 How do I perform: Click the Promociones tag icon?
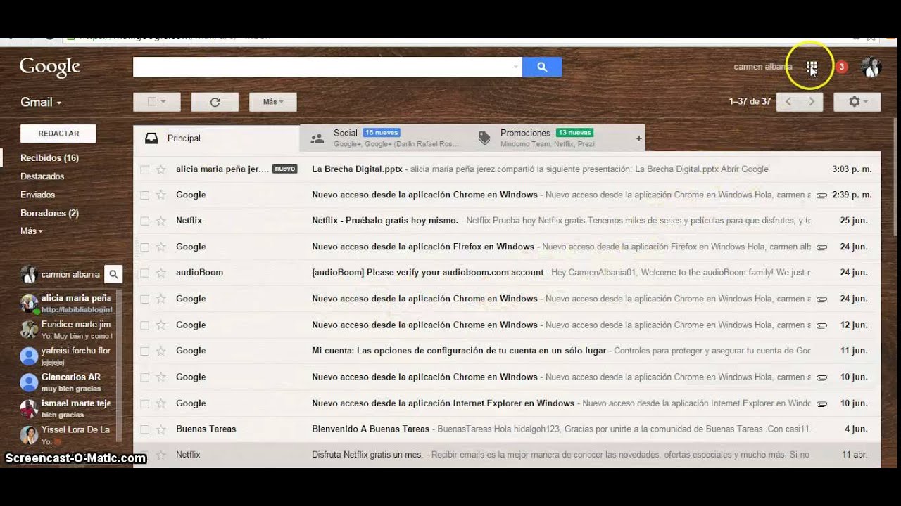(x=484, y=138)
